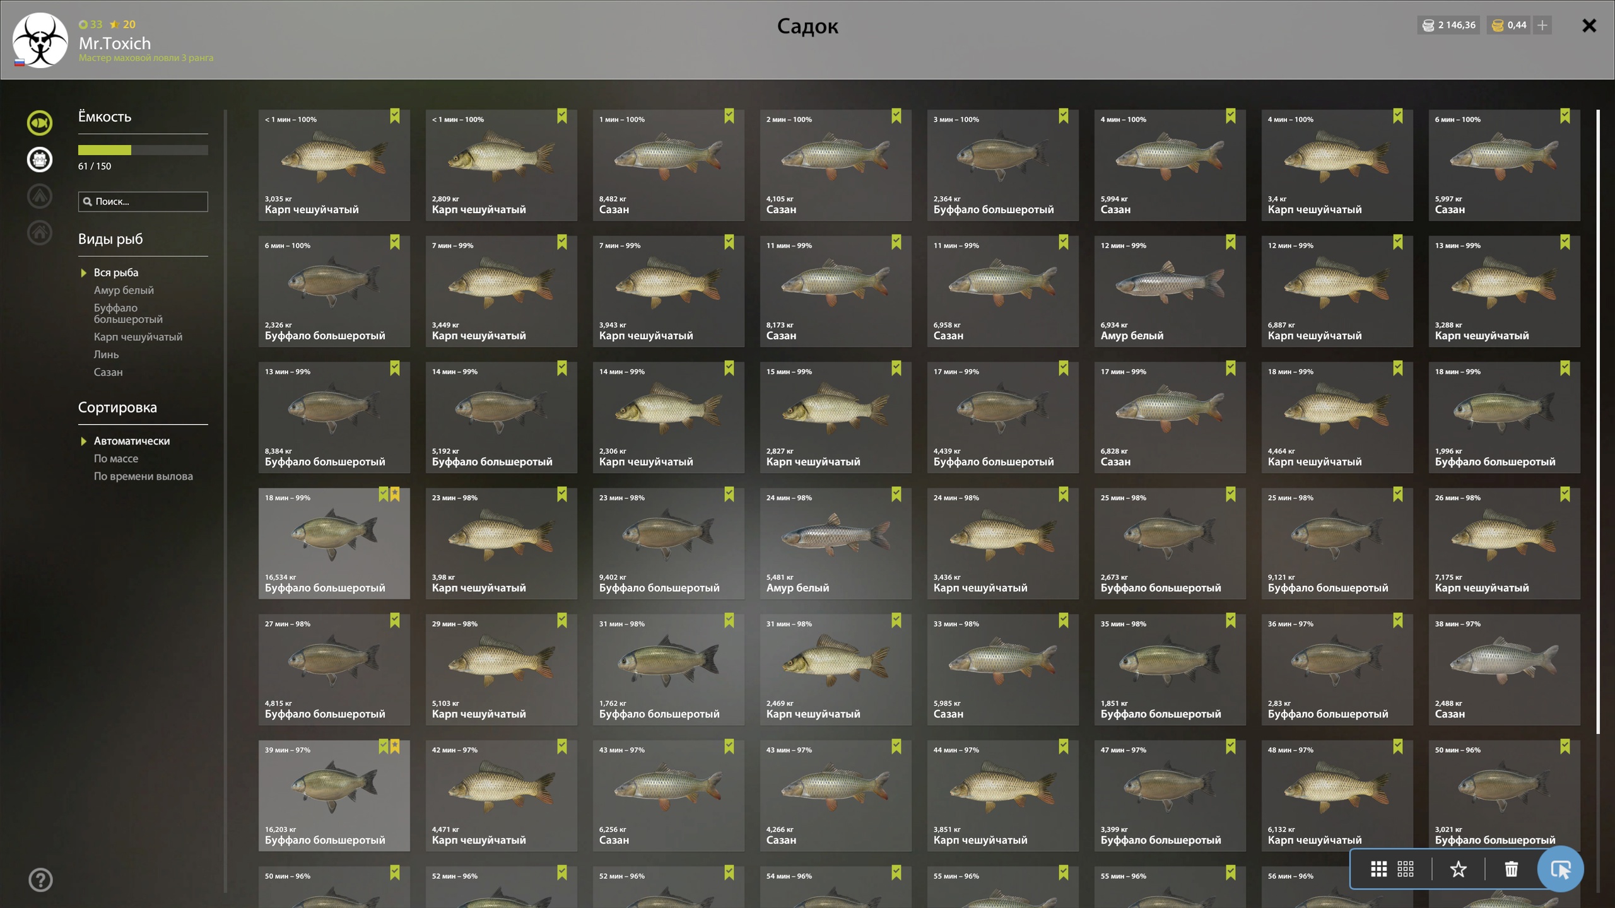The width and height of the screenshot is (1615, 908).
Task: Click the Поиск search field
Action: click(x=143, y=201)
